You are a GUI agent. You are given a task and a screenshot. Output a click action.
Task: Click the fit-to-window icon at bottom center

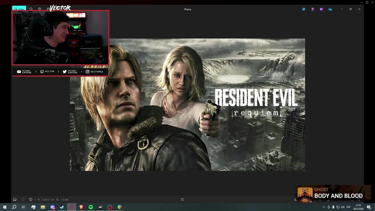pos(182,200)
